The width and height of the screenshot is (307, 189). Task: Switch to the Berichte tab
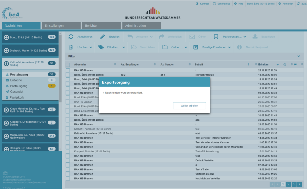pyautogui.click(x=101, y=26)
